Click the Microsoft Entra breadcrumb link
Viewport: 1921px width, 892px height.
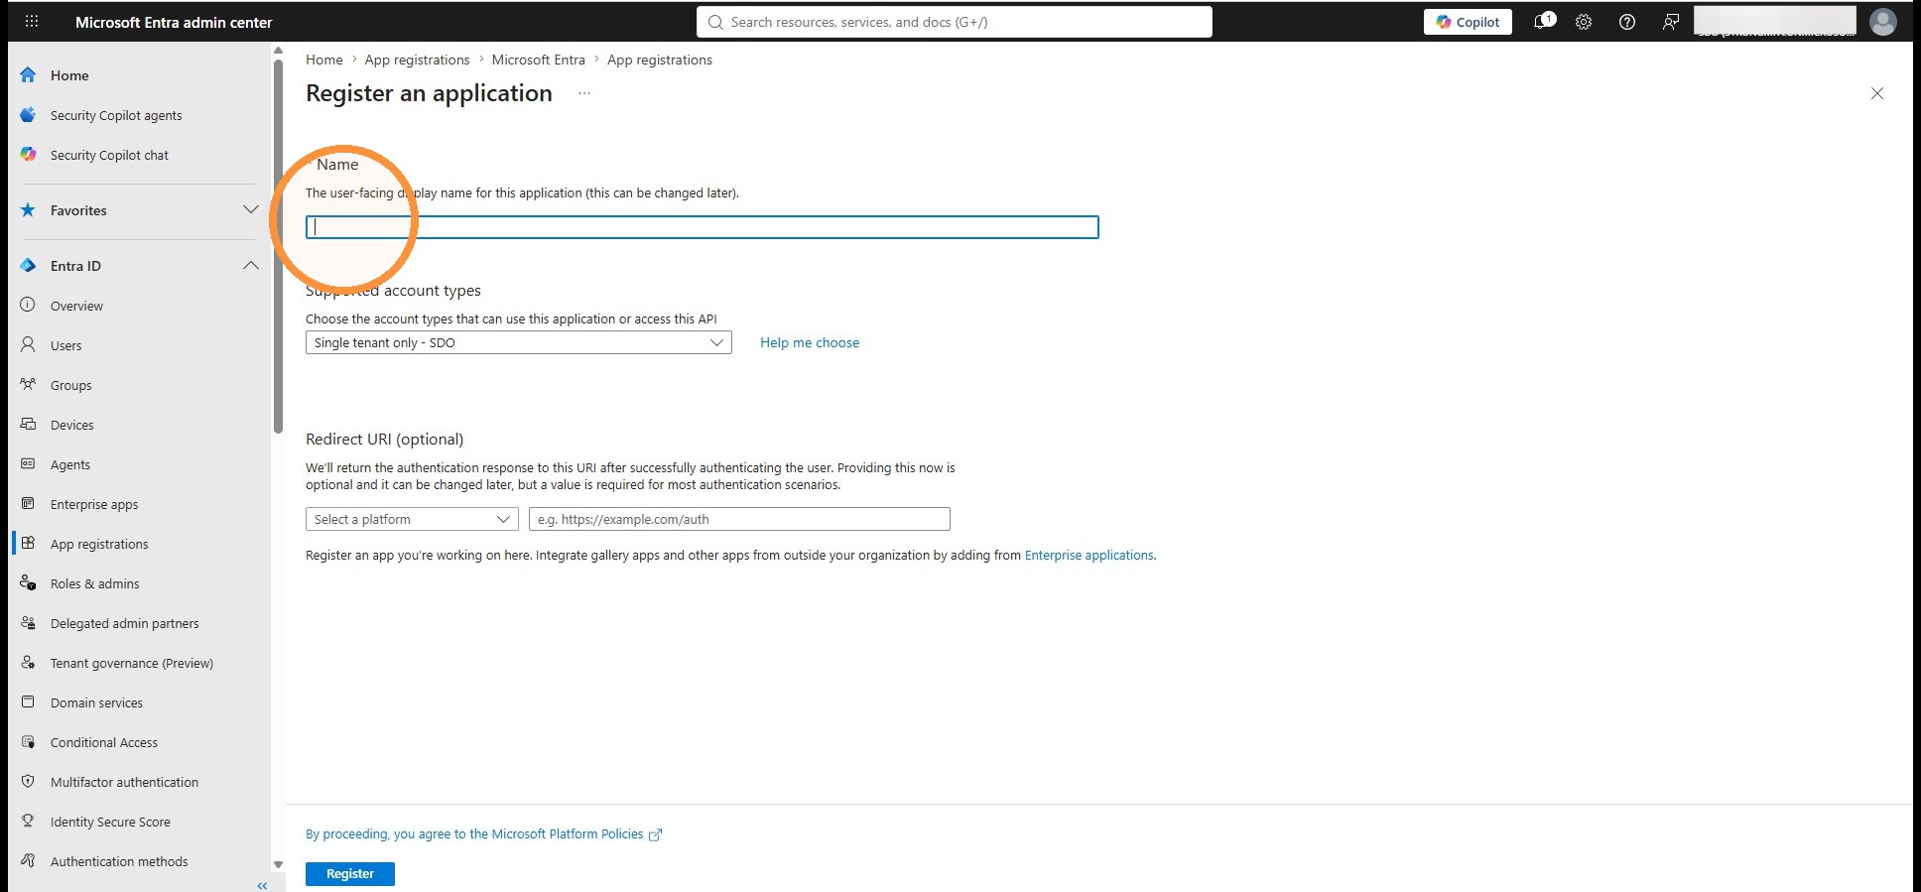tap(539, 60)
